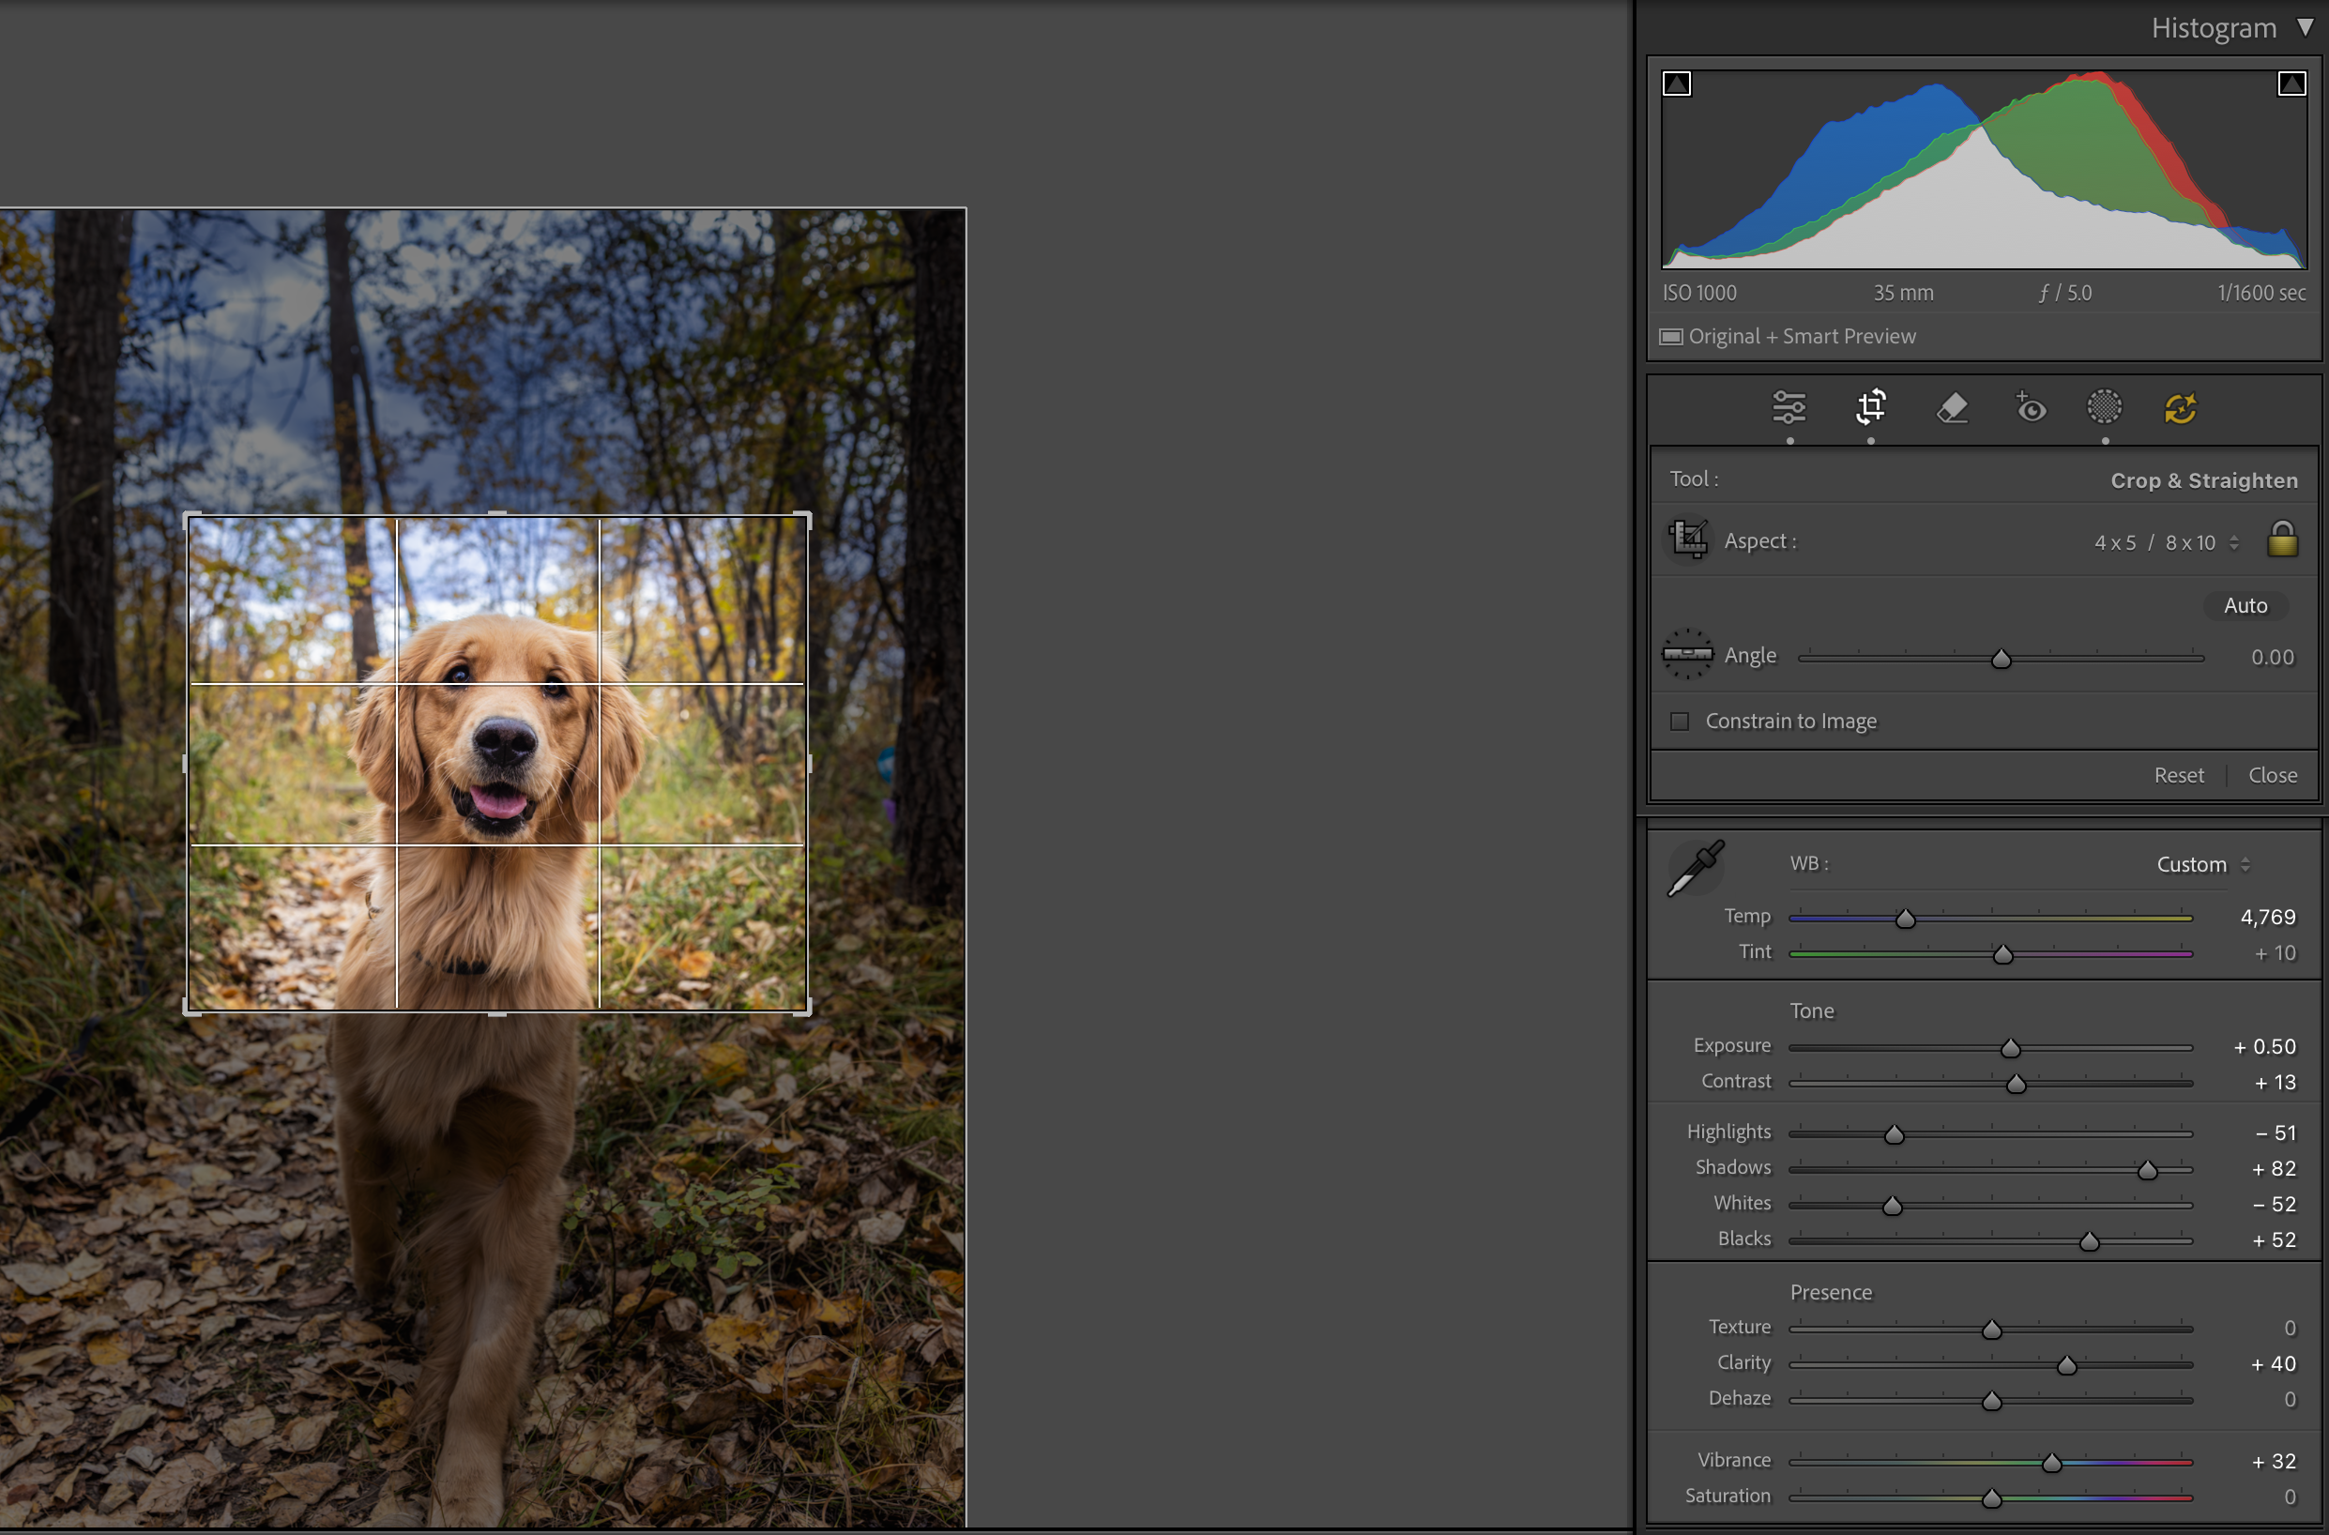
Task: Select the Healing eraser tool icon
Action: click(x=1951, y=407)
